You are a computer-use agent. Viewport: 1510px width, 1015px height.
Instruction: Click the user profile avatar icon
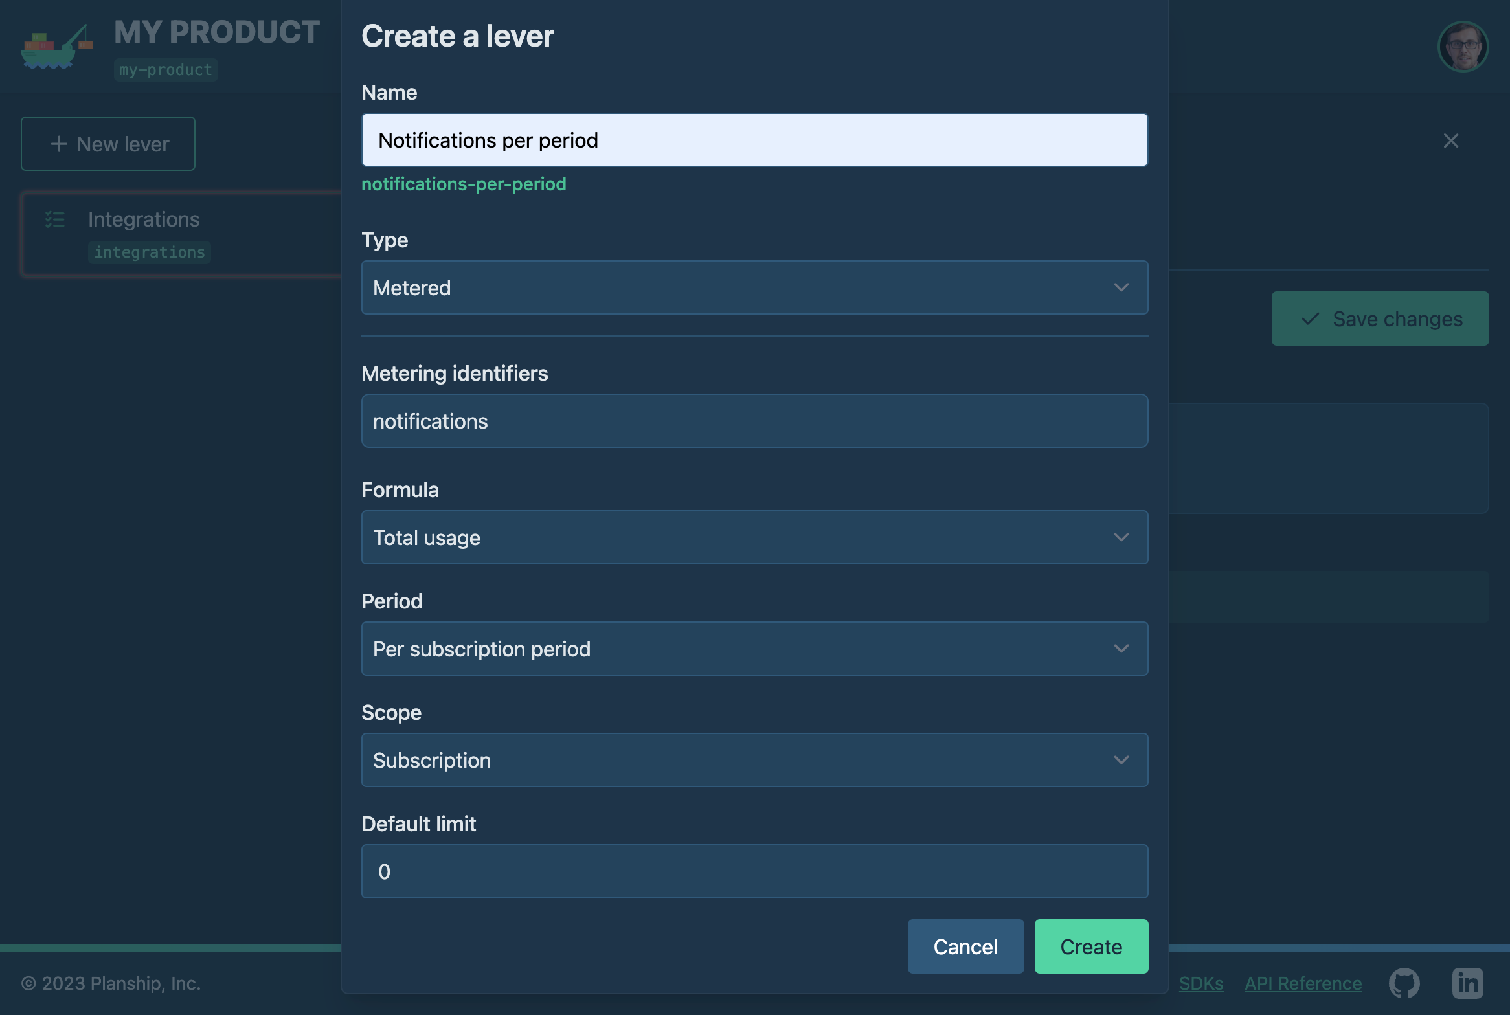[1463, 47]
